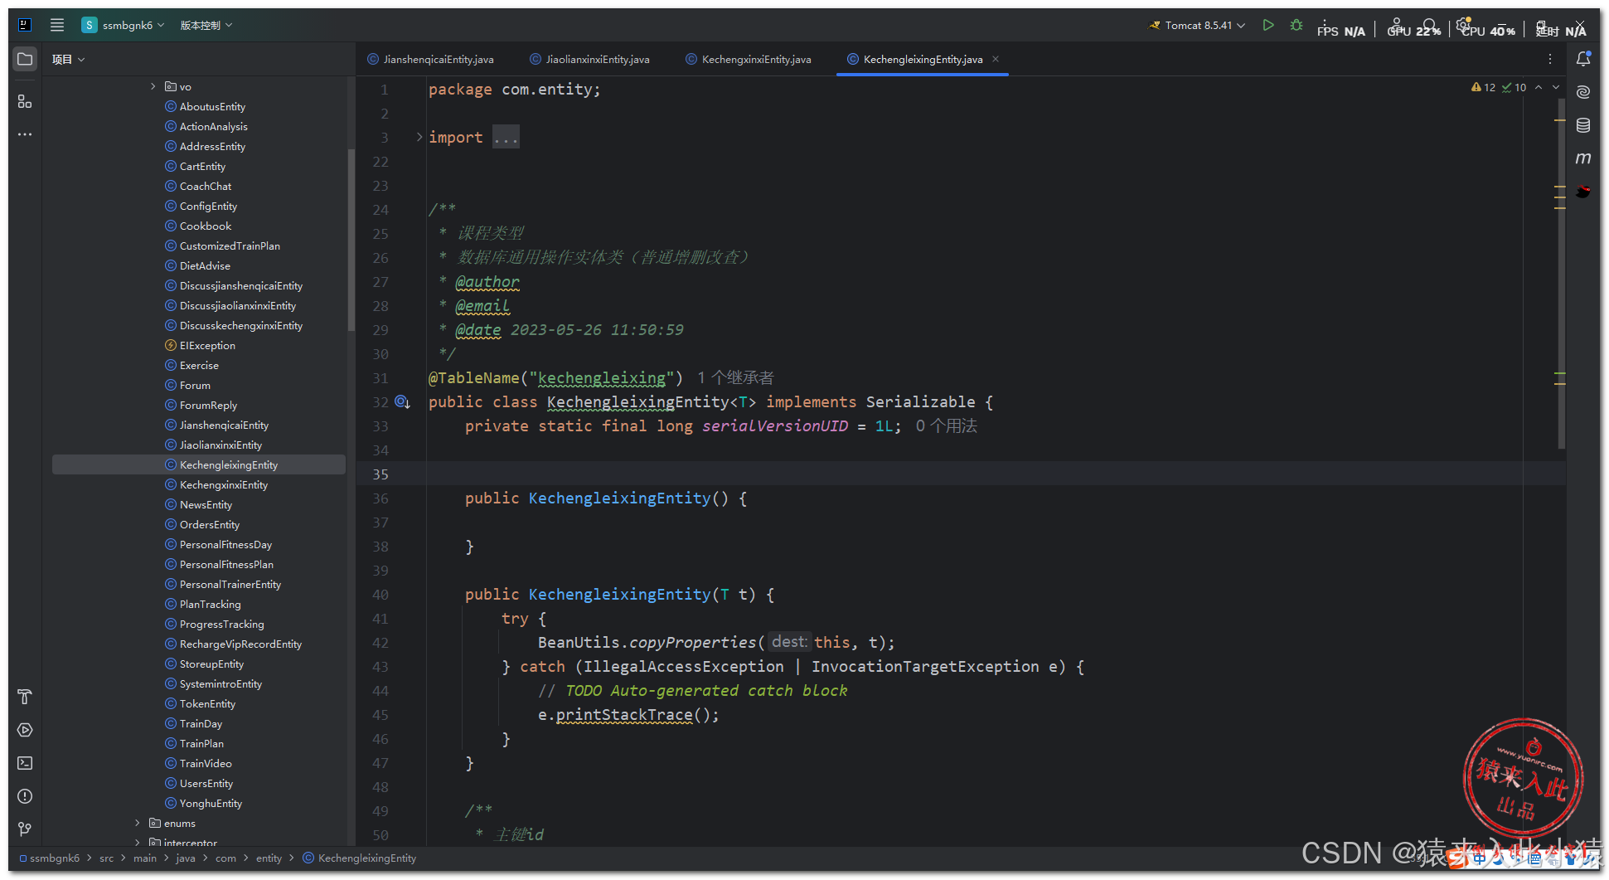
Task: Open AboutusEntity in project tree
Action: coord(212,106)
